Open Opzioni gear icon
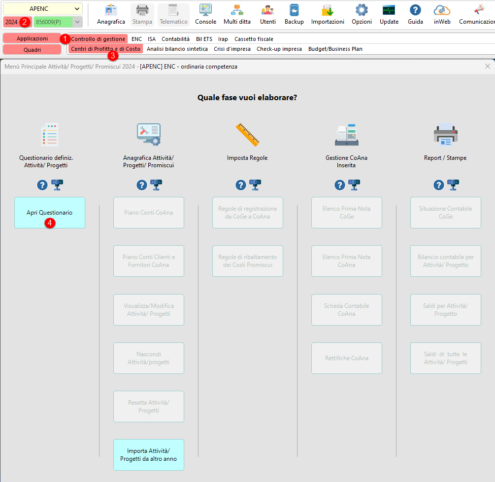495x482 pixels. (x=362, y=14)
